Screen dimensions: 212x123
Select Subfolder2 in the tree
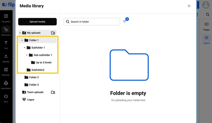(x=36, y=70)
